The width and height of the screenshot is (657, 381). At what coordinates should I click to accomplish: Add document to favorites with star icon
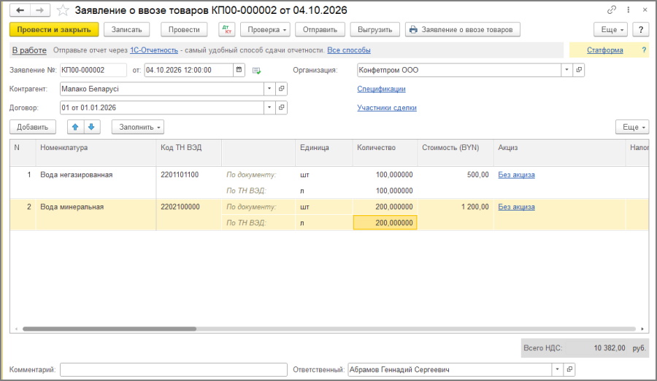tap(63, 10)
